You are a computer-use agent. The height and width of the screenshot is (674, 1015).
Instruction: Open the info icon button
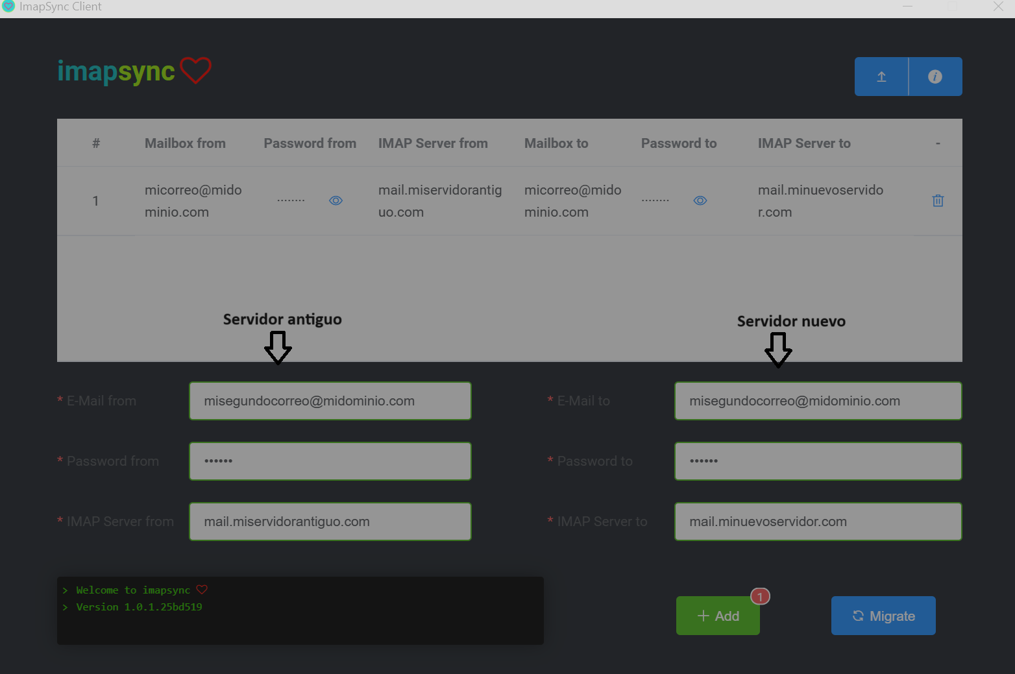[x=935, y=77]
